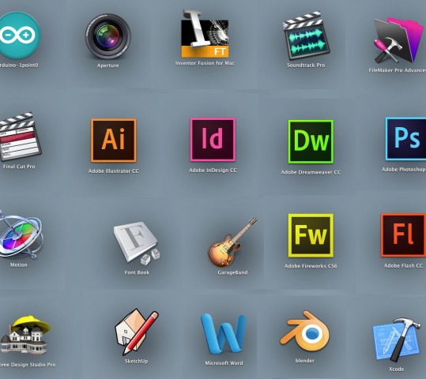Open Inventor Fusion for Mac icon
Viewport: 426px width, 379px height.
(x=205, y=33)
